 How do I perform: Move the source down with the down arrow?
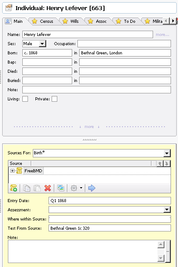pyautogui.click(x=167, y=164)
